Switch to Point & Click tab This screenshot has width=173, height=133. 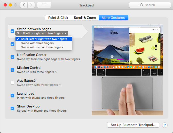[x=58, y=18]
